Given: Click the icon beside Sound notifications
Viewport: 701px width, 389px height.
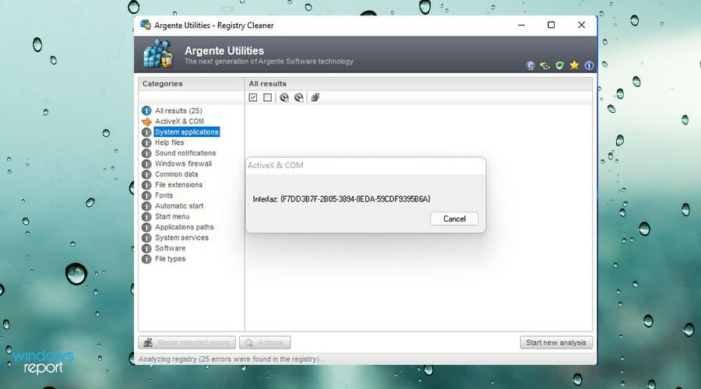Looking at the screenshot, I should (x=146, y=153).
